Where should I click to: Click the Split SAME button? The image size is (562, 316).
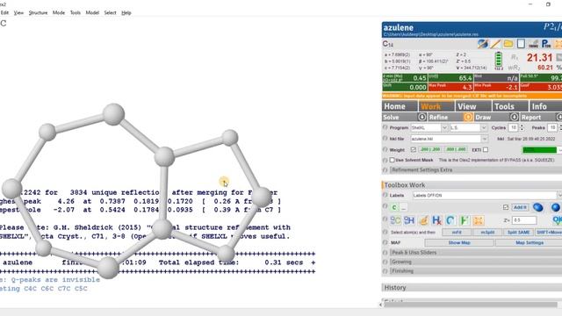(518, 232)
